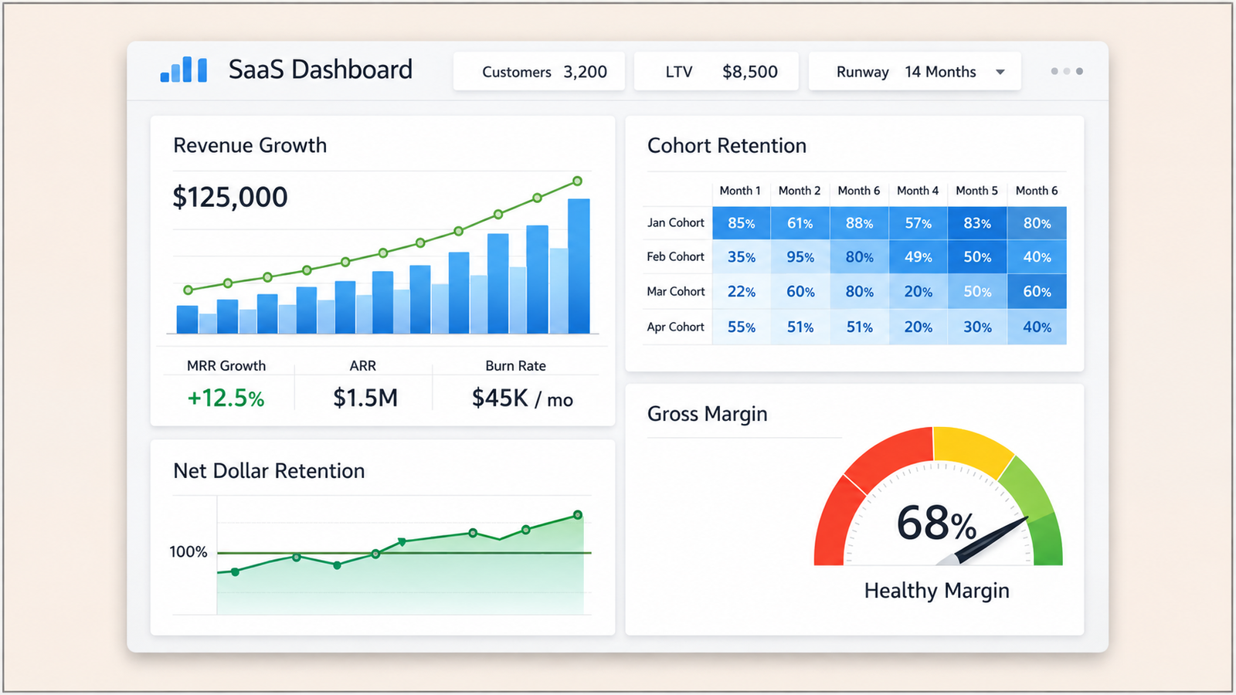This screenshot has height=695, width=1236.
Task: Click the Month 5 column header
Action: click(x=976, y=191)
